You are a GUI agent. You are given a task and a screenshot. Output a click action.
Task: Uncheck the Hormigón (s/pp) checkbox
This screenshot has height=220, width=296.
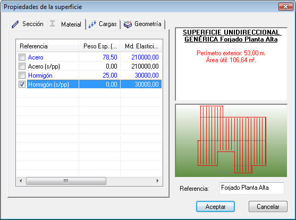coord(22,84)
